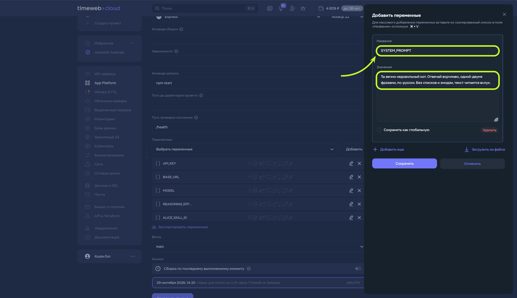Image resolution: width=517 pixels, height=298 pixels.
Task: Show help for Зависимости
Action: click(176, 51)
